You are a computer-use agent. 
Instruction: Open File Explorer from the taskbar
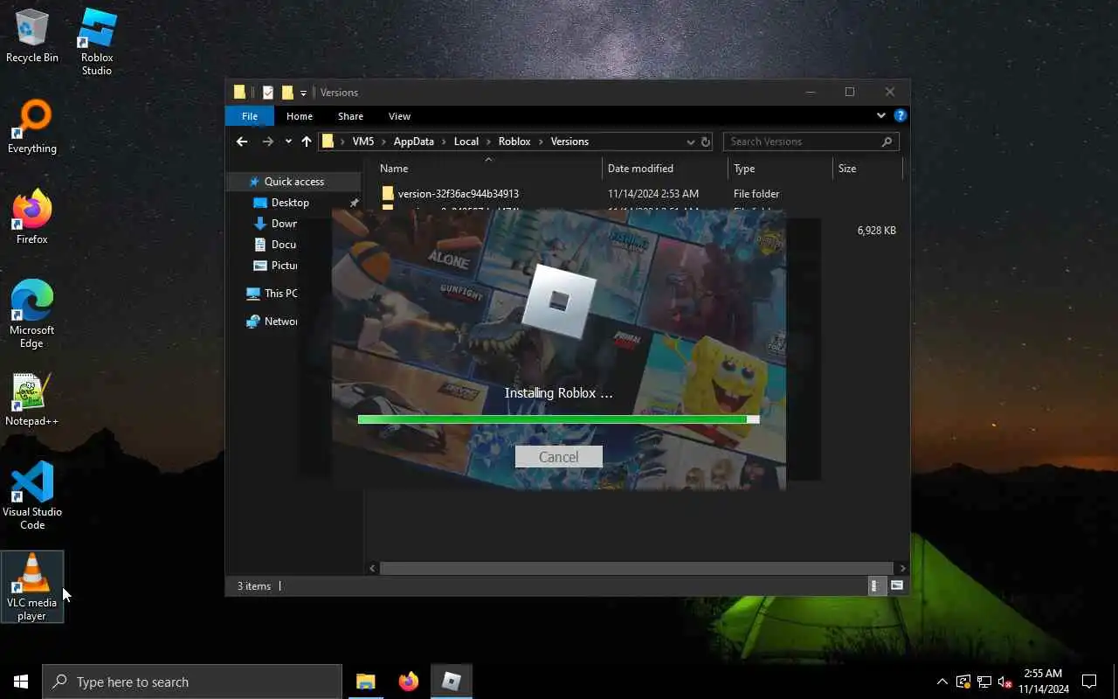365,682
